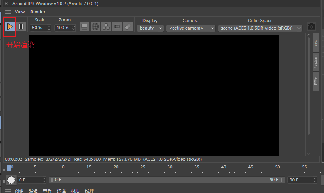The image size is (324, 193).
Task: Switch to the Post side tab
Action: [315, 42]
